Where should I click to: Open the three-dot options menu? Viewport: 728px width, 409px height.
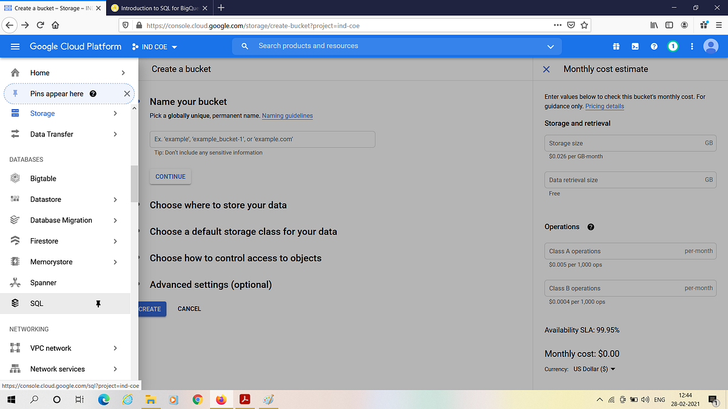tap(692, 46)
